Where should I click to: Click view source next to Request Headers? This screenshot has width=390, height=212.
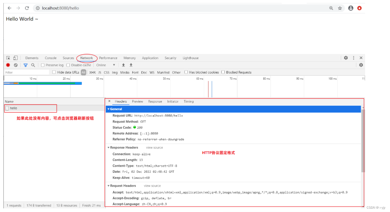click(152, 186)
